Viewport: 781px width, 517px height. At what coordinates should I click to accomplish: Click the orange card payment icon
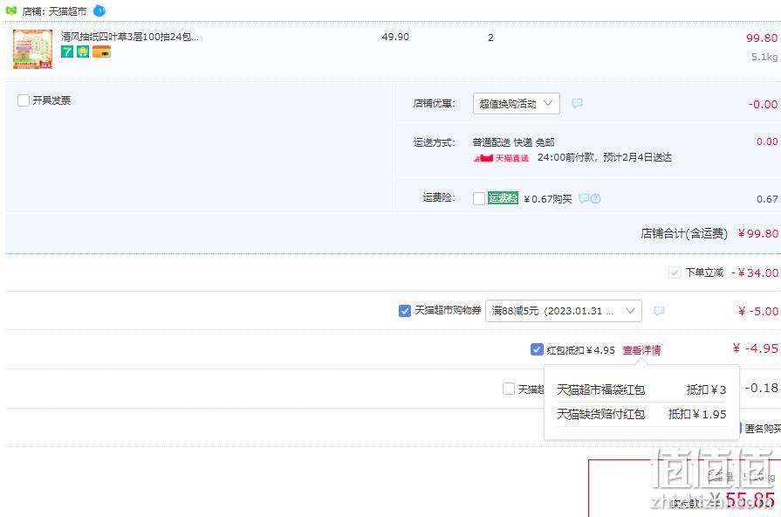coord(101,52)
